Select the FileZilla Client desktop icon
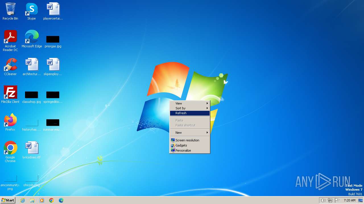364x204 pixels. pos(10,95)
